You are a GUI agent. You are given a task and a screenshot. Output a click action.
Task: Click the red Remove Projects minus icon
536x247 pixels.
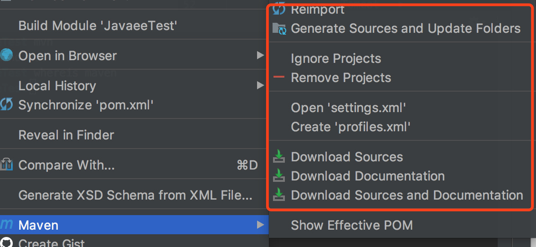point(279,77)
